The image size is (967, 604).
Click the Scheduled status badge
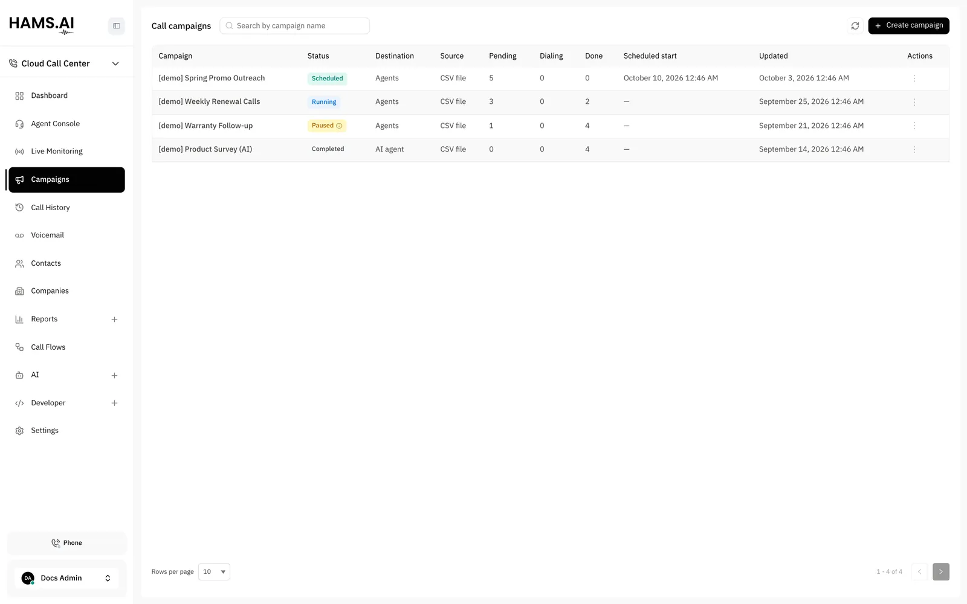pyautogui.click(x=327, y=79)
